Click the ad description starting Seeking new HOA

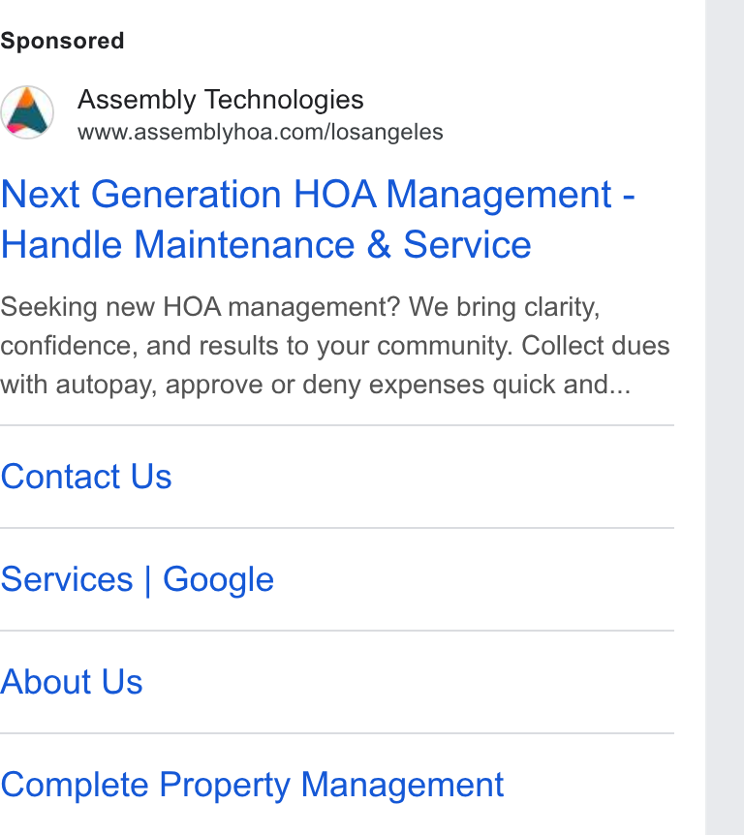(335, 346)
